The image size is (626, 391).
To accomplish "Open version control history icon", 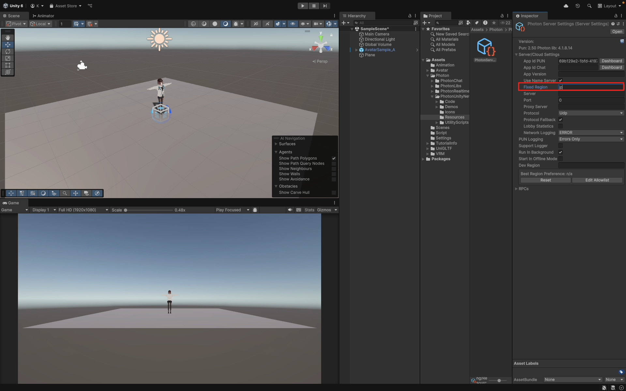I will [x=578, y=6].
